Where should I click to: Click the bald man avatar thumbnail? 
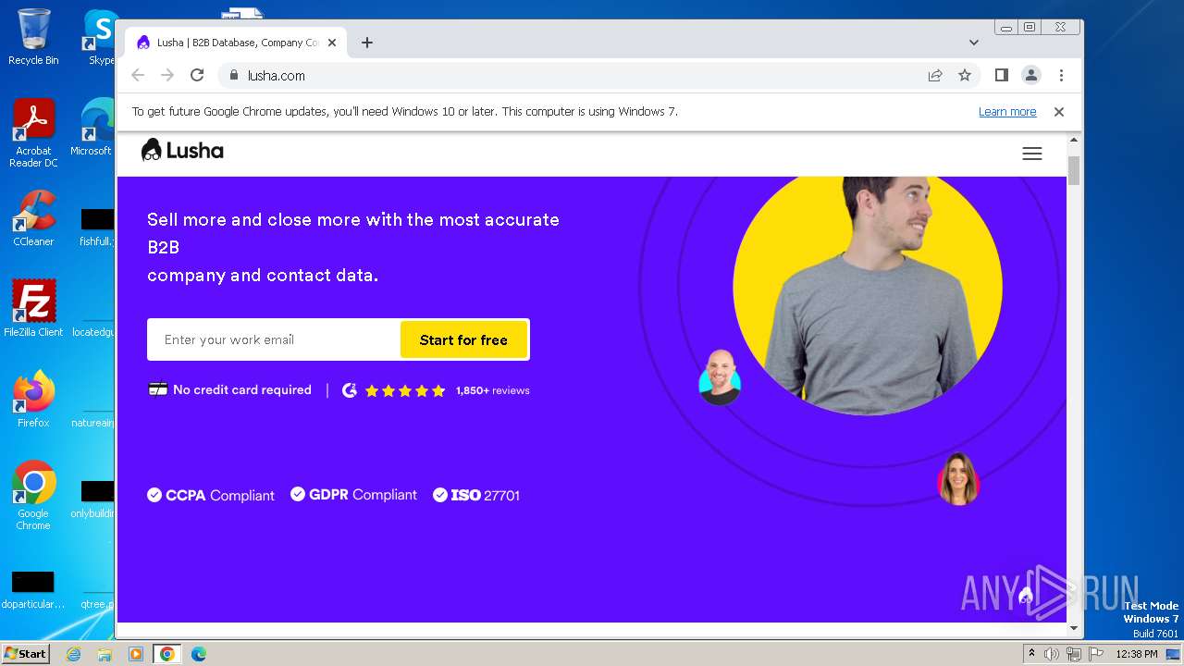720,377
